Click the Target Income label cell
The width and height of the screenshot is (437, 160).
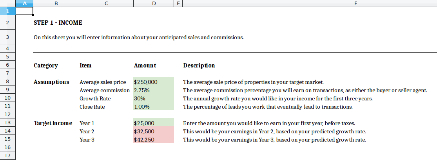[53, 123]
